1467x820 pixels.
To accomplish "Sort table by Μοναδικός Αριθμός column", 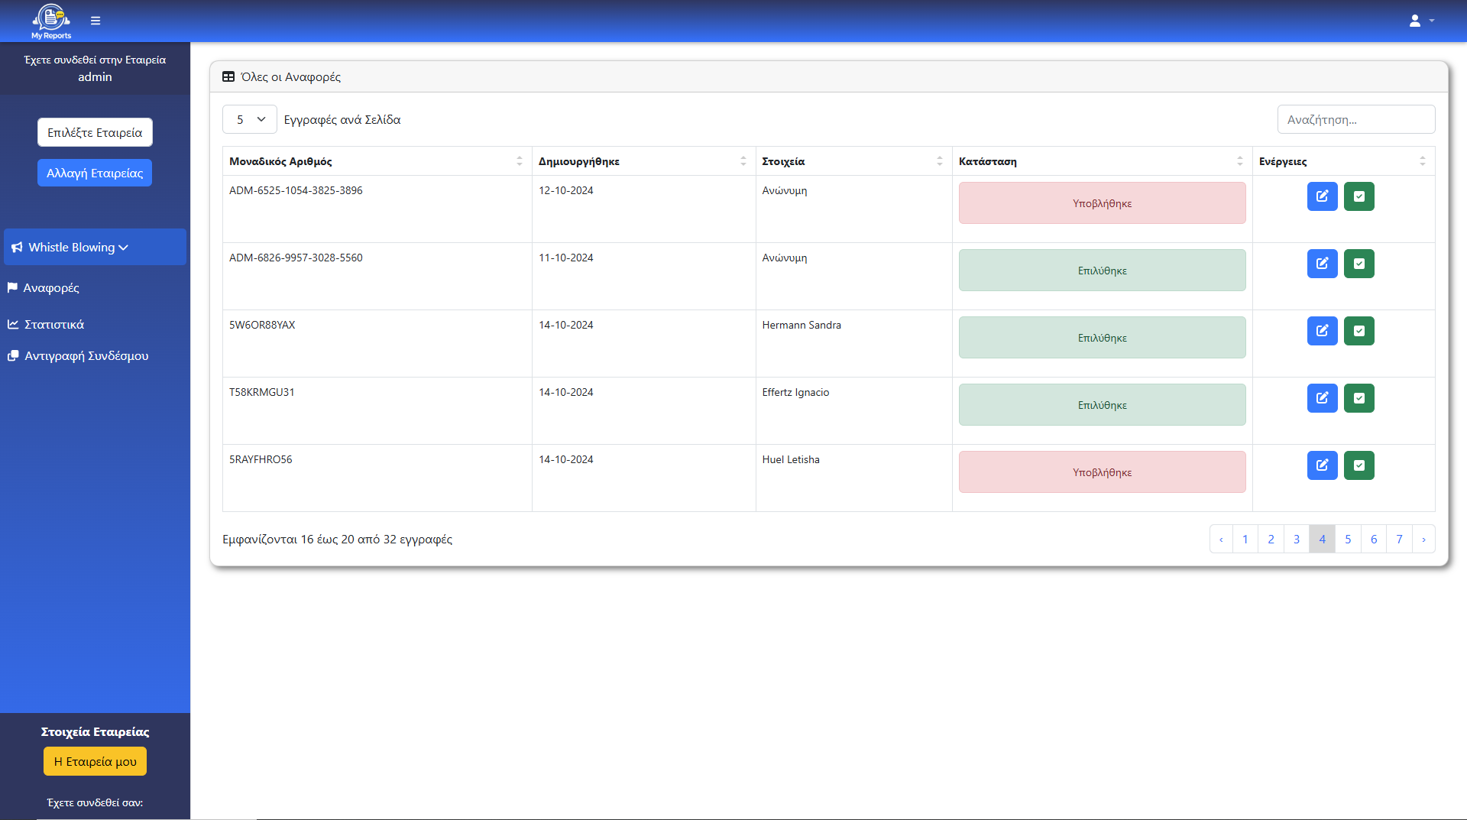I will pos(376,161).
